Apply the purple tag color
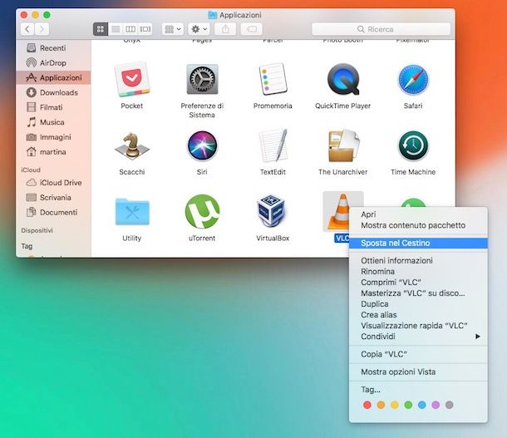The image size is (507, 438). coord(436,405)
